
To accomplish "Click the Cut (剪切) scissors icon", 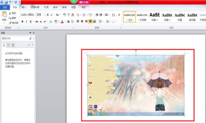I will click(10, 13).
